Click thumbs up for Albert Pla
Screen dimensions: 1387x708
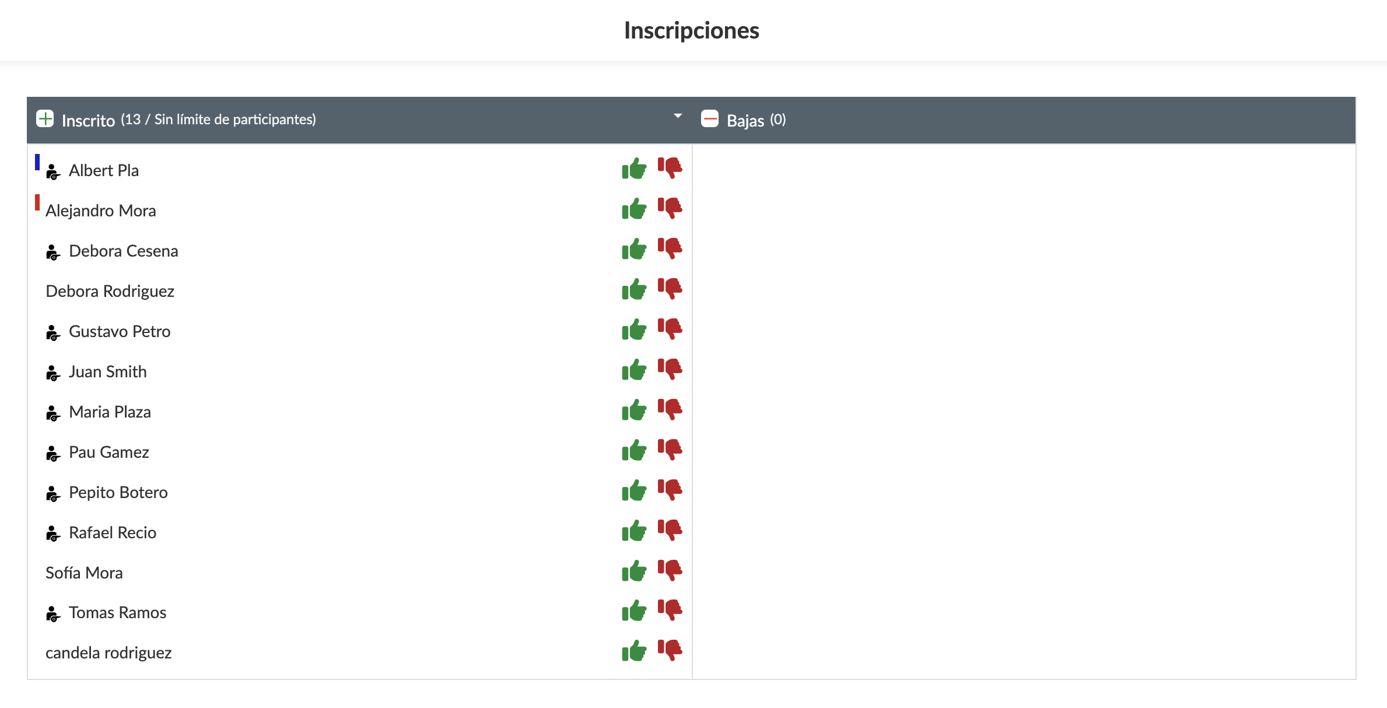634,169
